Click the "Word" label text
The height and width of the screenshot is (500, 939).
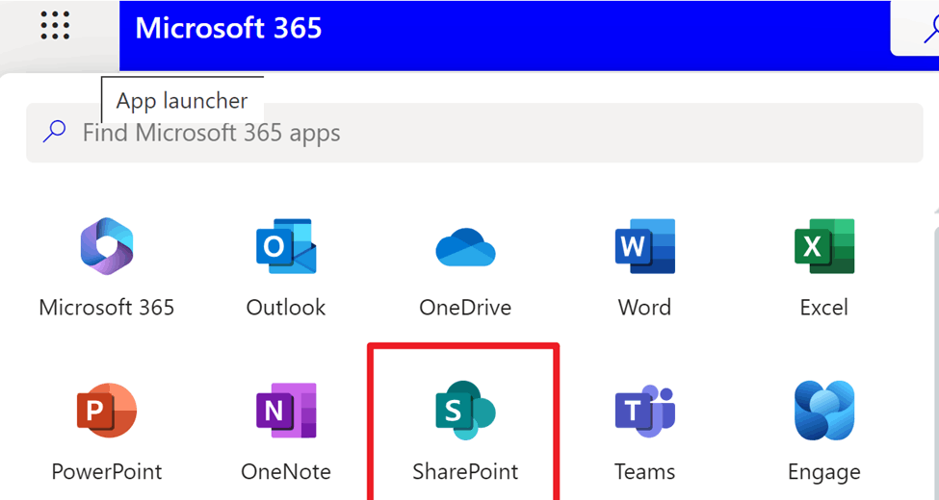(645, 308)
